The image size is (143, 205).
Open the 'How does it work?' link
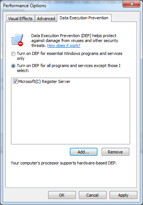click(x=64, y=45)
